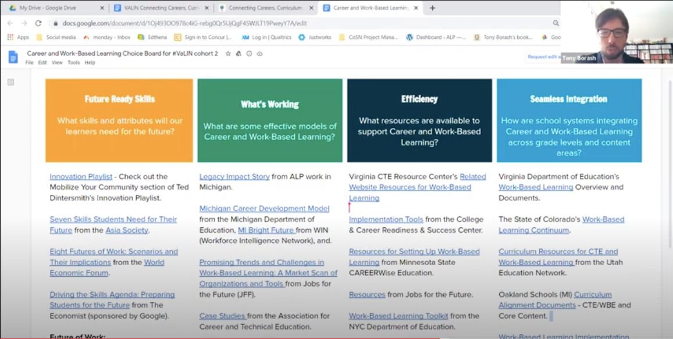Click the browser back arrow
Image resolution: width=673 pixels, height=339 pixels.
(x=10, y=23)
